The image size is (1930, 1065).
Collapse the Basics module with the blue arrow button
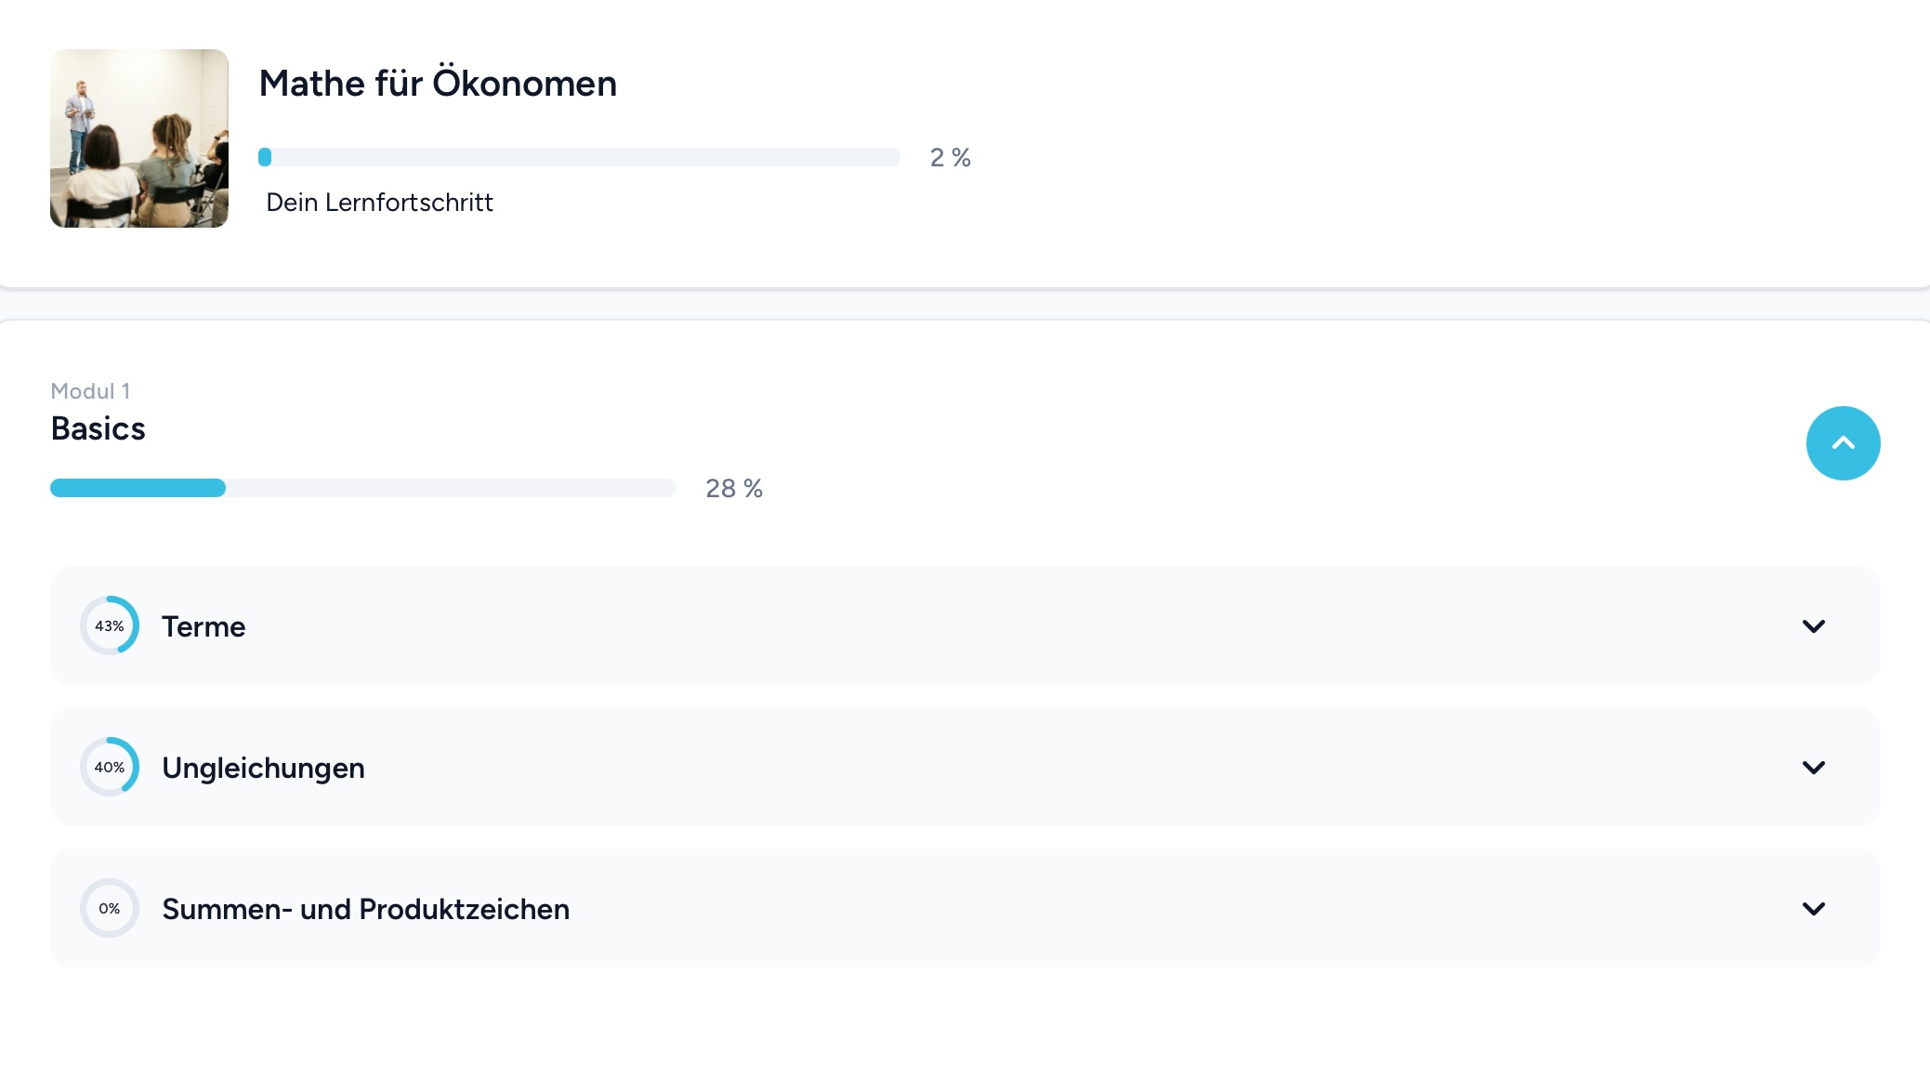pyautogui.click(x=1843, y=443)
